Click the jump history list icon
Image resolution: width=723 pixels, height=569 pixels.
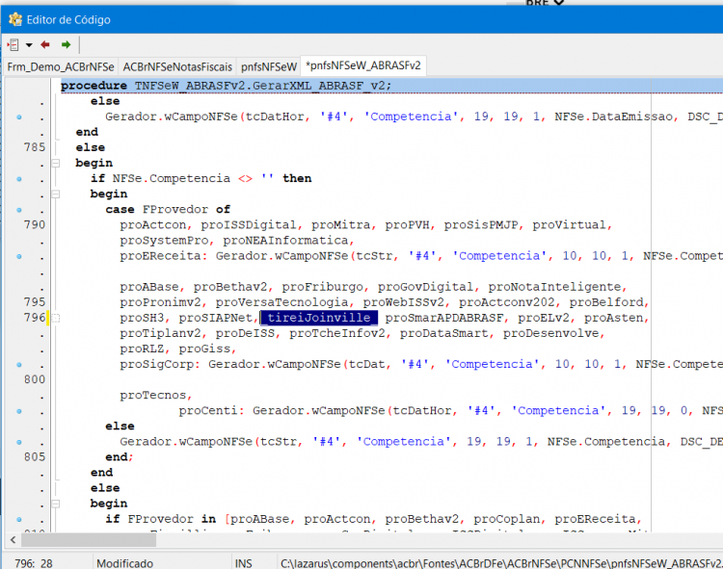pyautogui.click(x=13, y=44)
